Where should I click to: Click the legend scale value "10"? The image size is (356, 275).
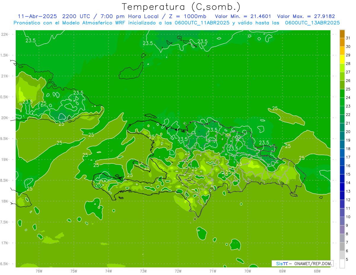[348, 217]
